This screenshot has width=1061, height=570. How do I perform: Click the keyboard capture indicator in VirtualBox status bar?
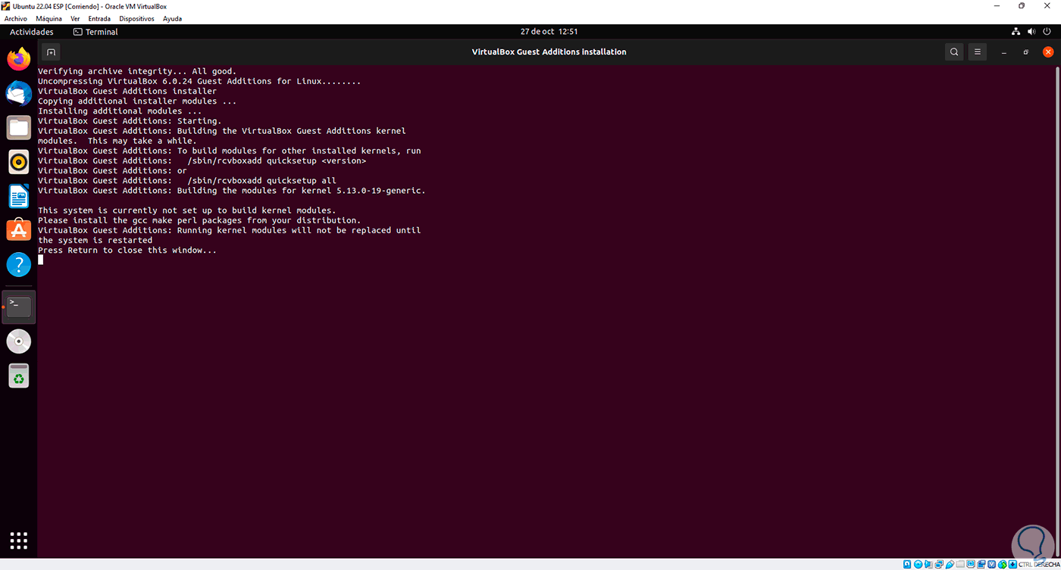1014,564
